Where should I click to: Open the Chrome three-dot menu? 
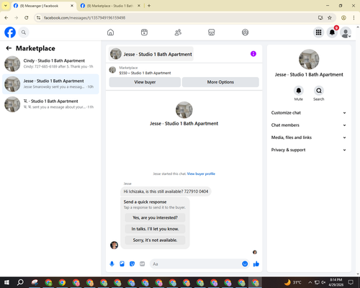point(354,18)
